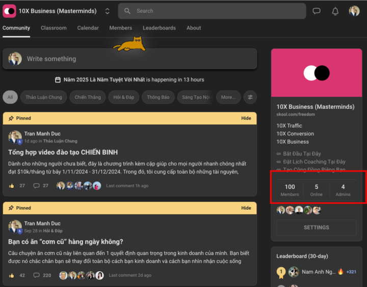The width and height of the screenshot is (367, 287).
Task: Hide the second pinned "cơm cũ" post
Action: pyautogui.click(x=246, y=208)
